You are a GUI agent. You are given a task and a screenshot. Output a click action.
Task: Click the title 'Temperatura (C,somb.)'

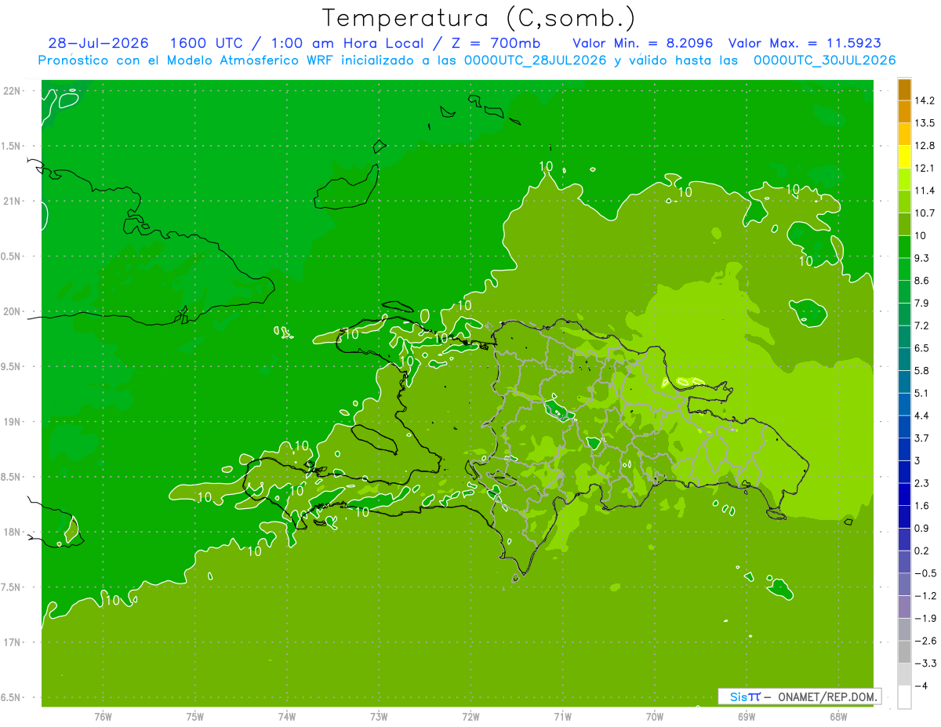click(478, 18)
